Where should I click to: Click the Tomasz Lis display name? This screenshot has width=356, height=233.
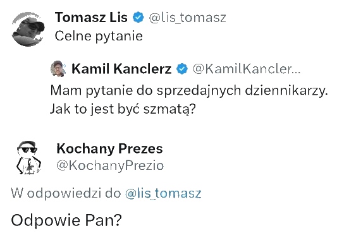(91, 18)
